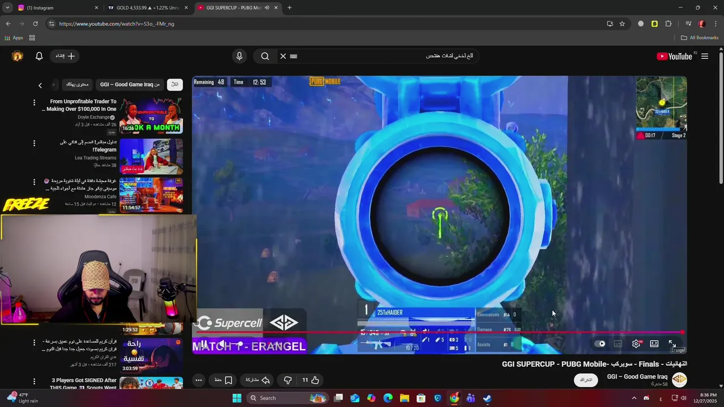Select the 'GGI – Good Game Iraq' filter chip
724x407 pixels.
[130, 84]
